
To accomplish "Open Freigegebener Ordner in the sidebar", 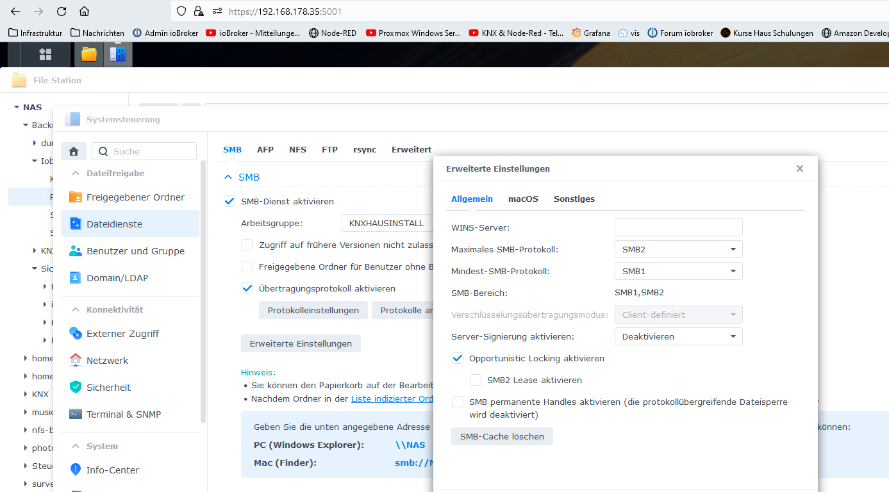I will point(130,197).
